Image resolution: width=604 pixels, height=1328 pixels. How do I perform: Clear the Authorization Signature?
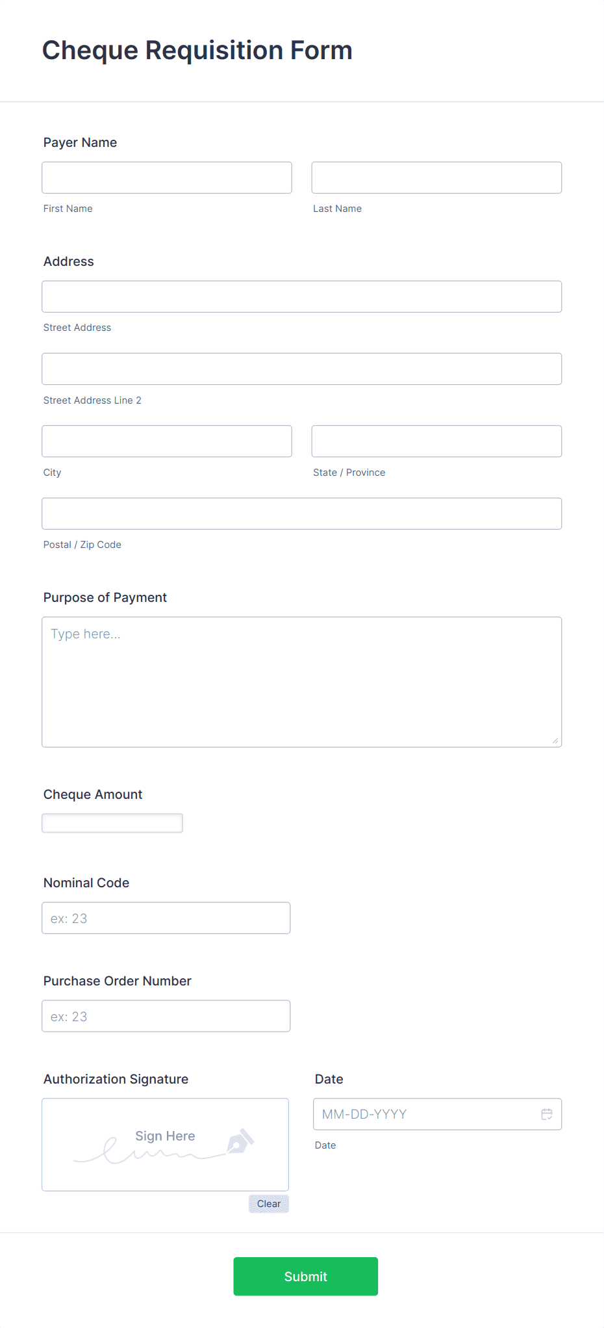tap(268, 1203)
